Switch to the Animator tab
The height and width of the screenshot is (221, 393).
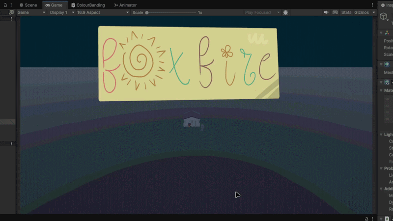(125, 5)
